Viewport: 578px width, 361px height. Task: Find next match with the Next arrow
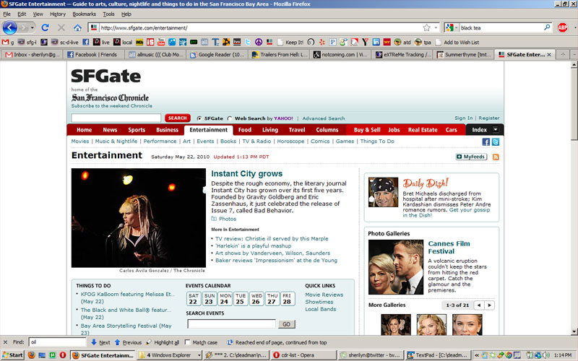click(100, 342)
